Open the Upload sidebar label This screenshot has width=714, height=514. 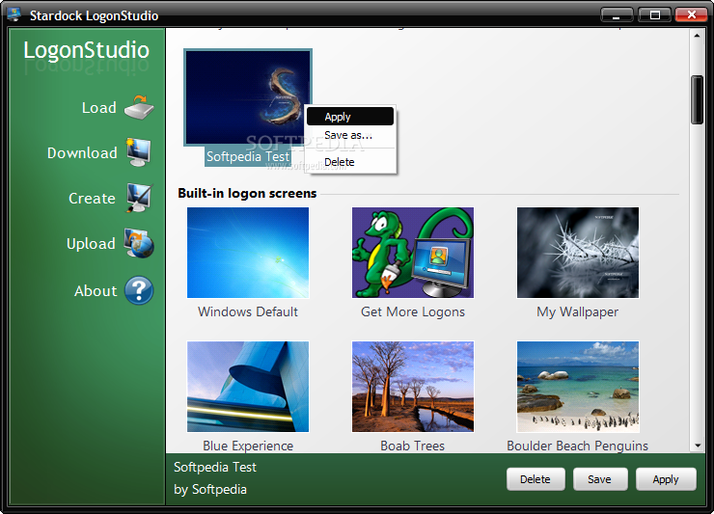pos(91,244)
